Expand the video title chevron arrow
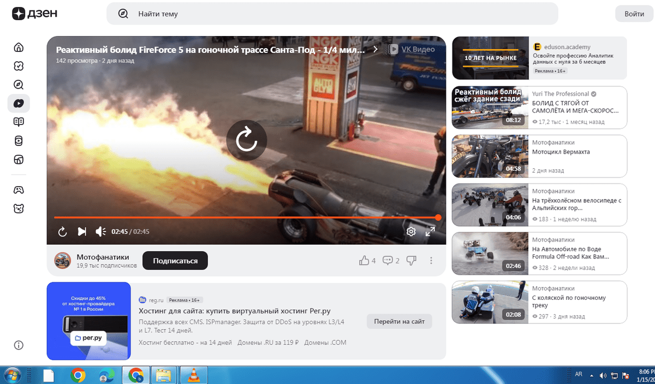This screenshot has height=384, width=655. (376, 49)
